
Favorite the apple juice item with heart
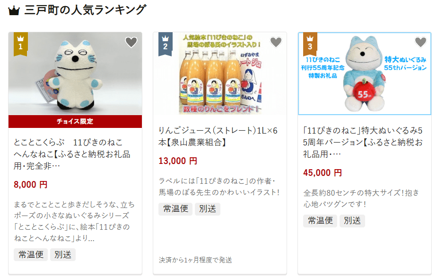click(276, 42)
